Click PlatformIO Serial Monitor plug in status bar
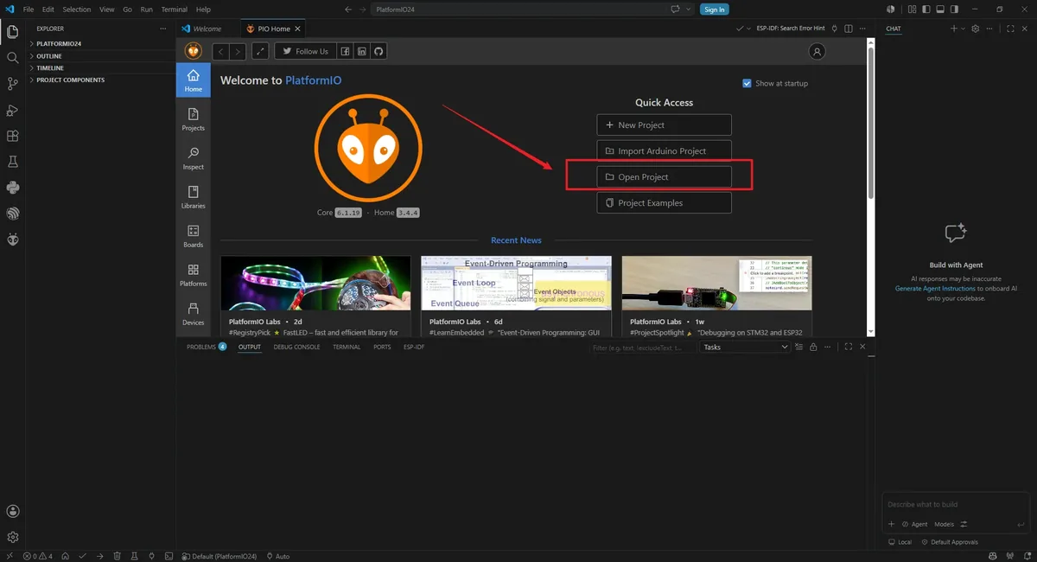 [151, 556]
